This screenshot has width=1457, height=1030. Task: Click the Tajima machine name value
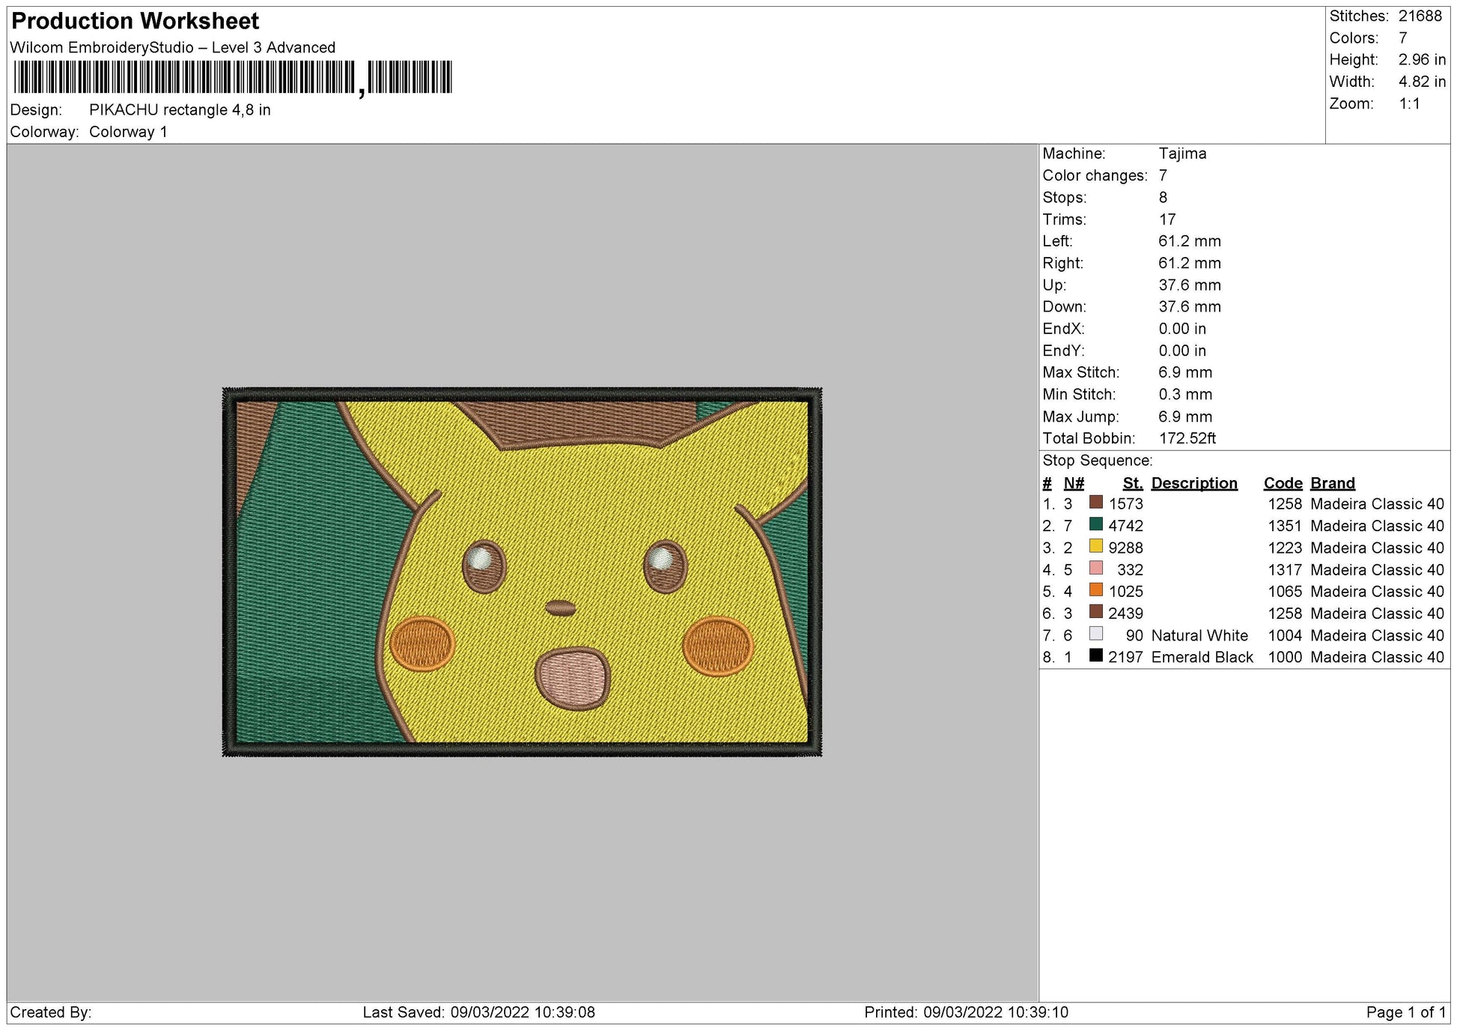click(1181, 154)
